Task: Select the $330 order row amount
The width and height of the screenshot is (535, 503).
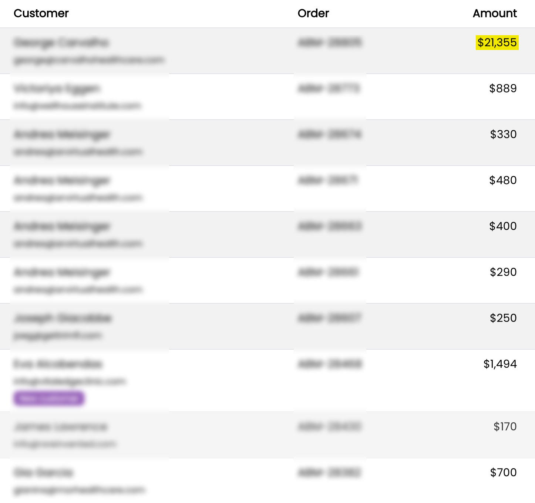Action: point(503,134)
